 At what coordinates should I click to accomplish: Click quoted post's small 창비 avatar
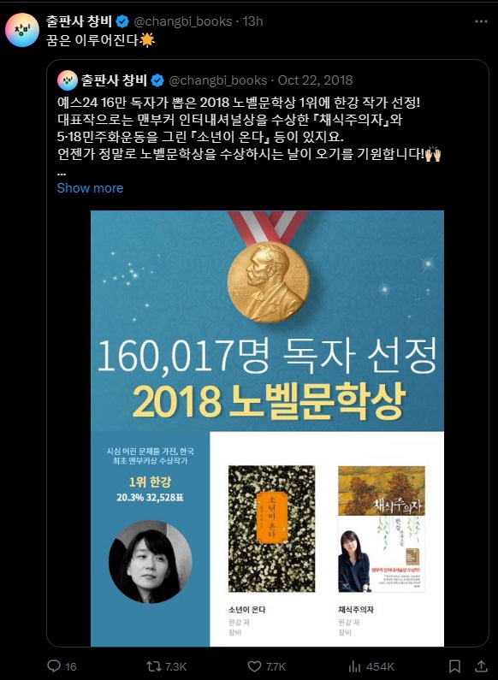click(x=68, y=80)
